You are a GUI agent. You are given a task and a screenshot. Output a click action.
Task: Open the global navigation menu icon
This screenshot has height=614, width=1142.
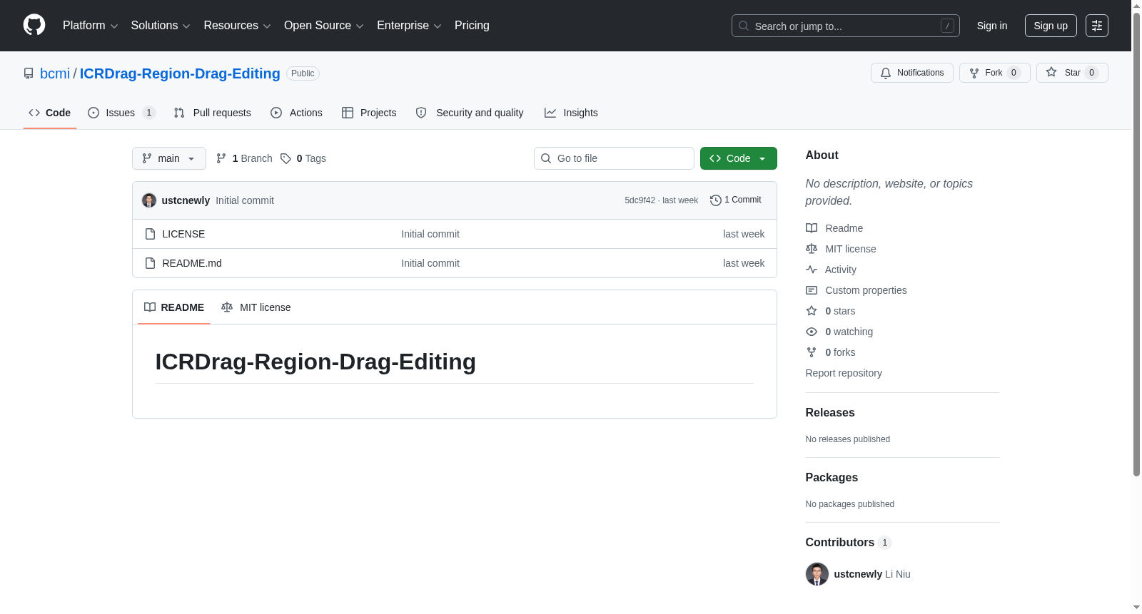point(1097,26)
